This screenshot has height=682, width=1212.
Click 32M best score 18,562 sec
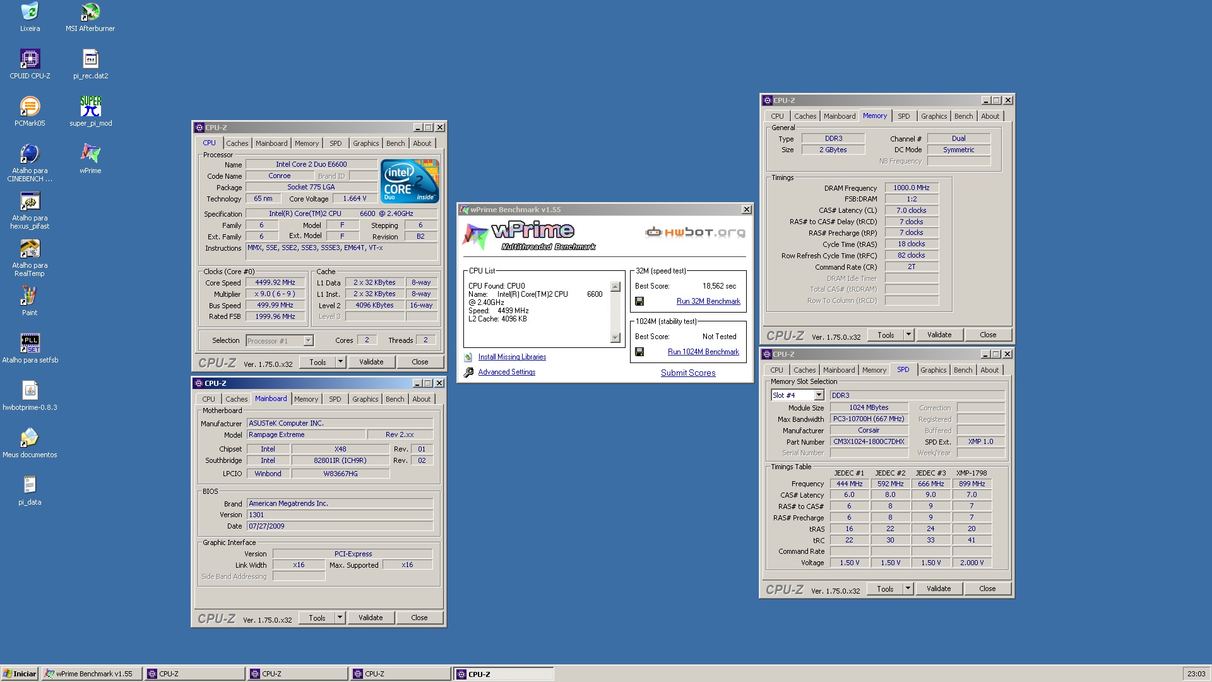click(x=719, y=287)
